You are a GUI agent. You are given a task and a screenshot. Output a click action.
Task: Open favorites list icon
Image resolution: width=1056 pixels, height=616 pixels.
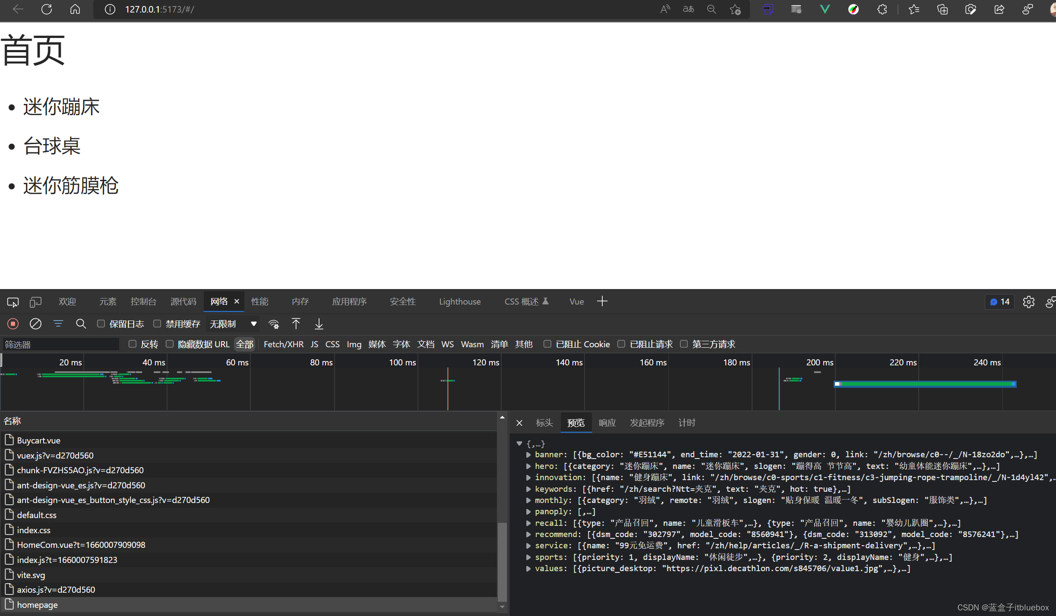coord(914,9)
